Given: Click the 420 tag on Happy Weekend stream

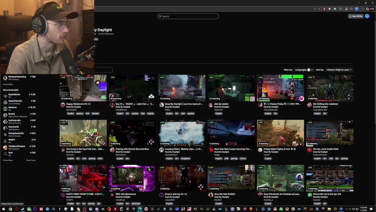Looking at the screenshot, I should coord(88,113).
